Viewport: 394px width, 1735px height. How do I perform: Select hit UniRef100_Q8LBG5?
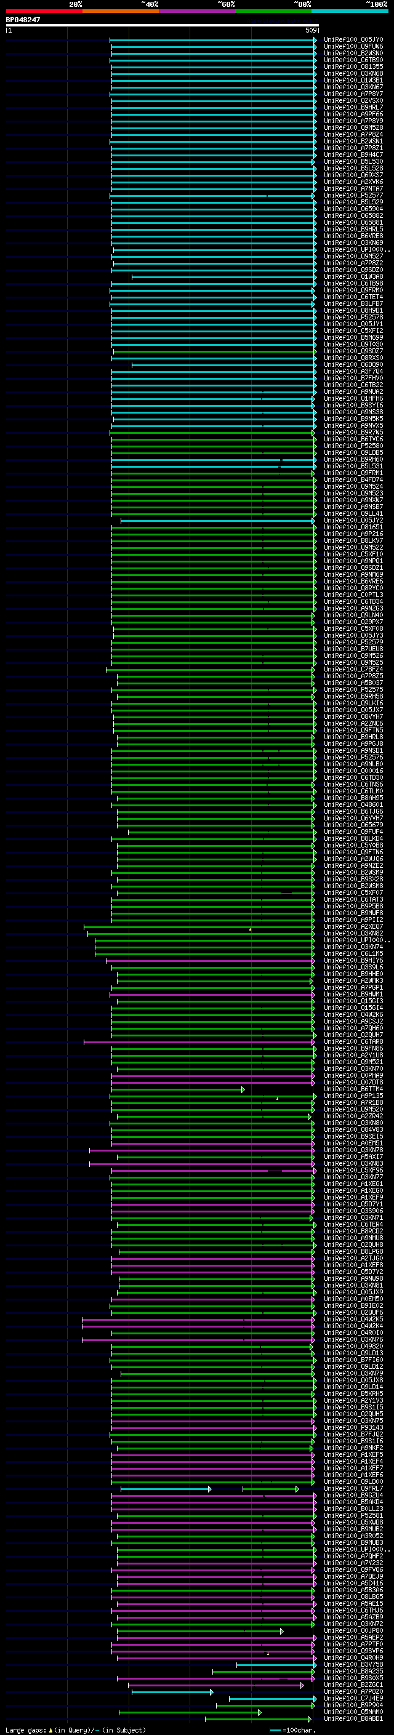coord(353,1597)
